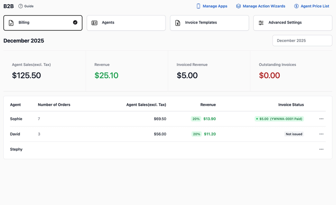Viewport: 336px width, 205px height.
Task: Open the Manage Action Wizards link
Action: click(x=261, y=6)
